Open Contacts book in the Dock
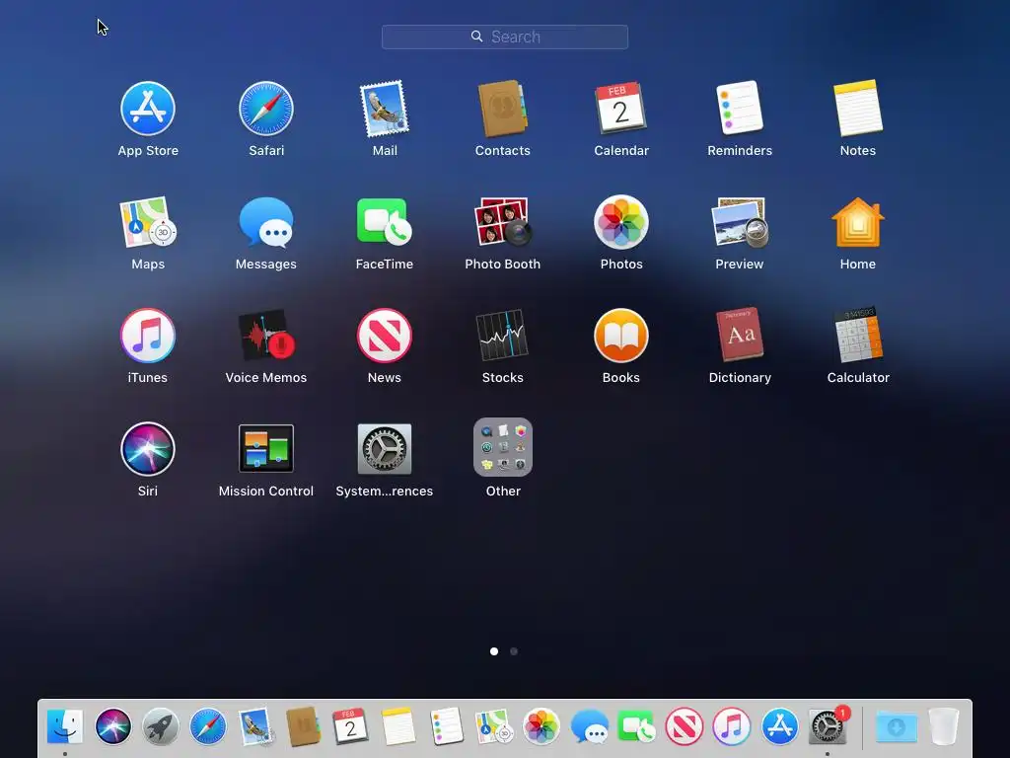 pyautogui.click(x=303, y=726)
